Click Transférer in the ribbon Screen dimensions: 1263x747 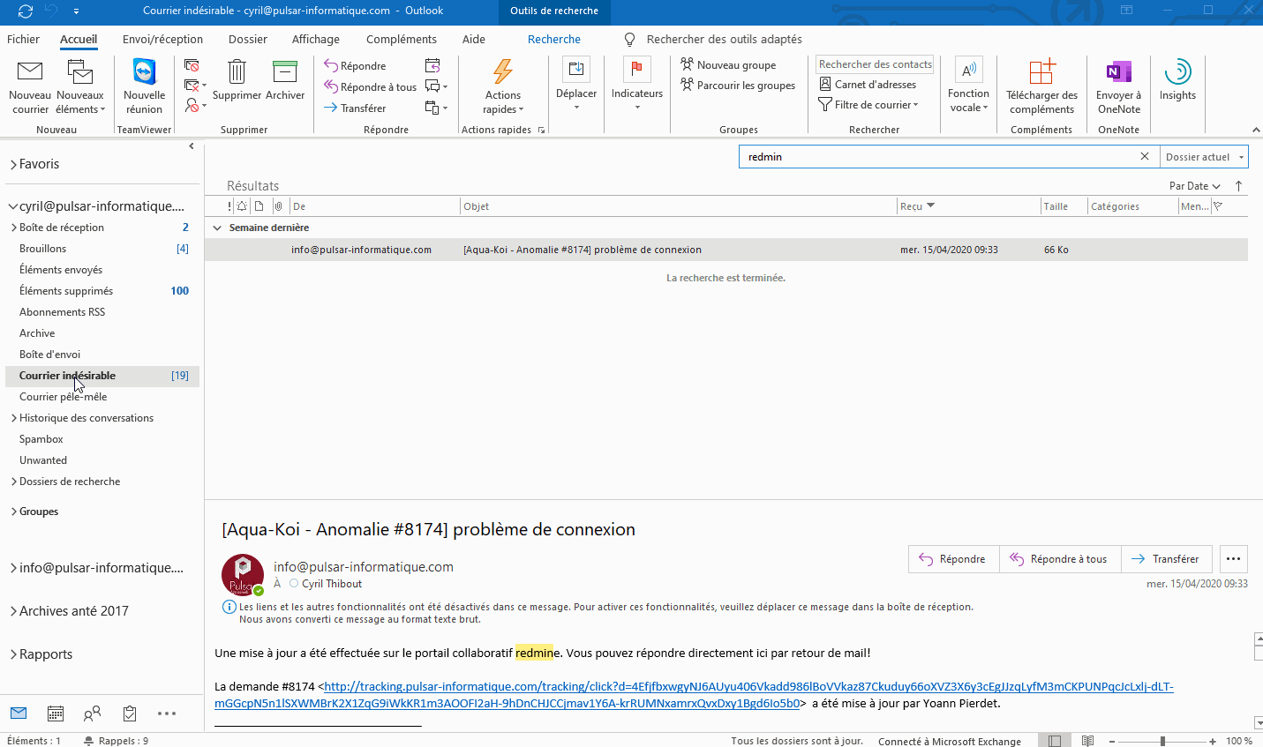pos(355,108)
